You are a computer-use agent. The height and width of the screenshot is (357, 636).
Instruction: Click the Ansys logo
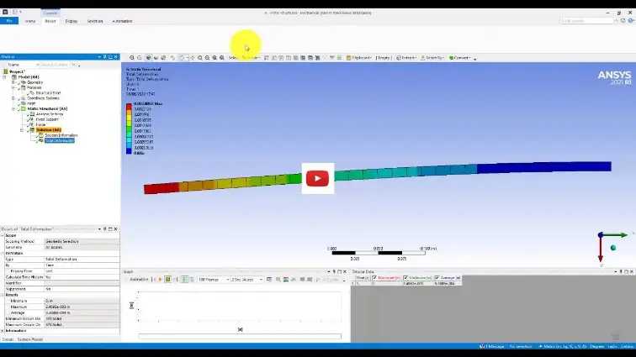tap(613, 78)
